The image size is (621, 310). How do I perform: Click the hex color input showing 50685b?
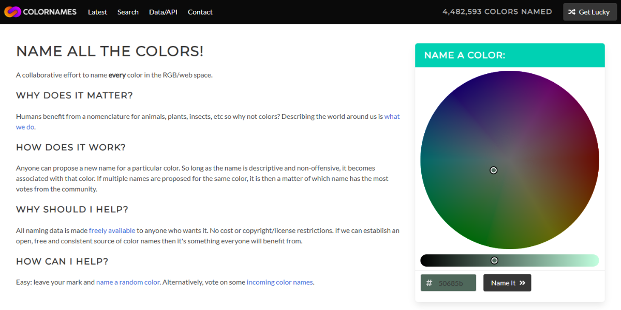point(453,283)
